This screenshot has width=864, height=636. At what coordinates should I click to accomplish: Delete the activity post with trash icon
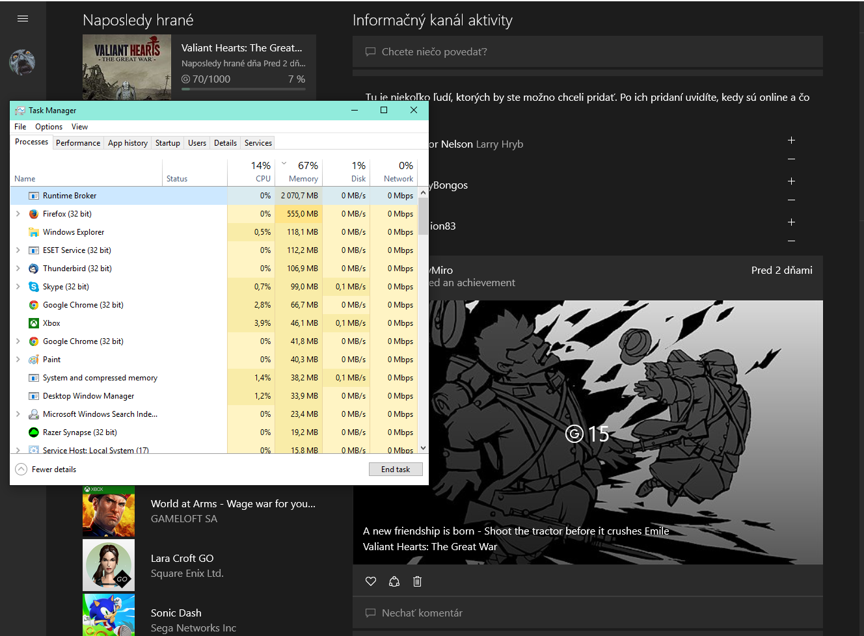(x=418, y=581)
